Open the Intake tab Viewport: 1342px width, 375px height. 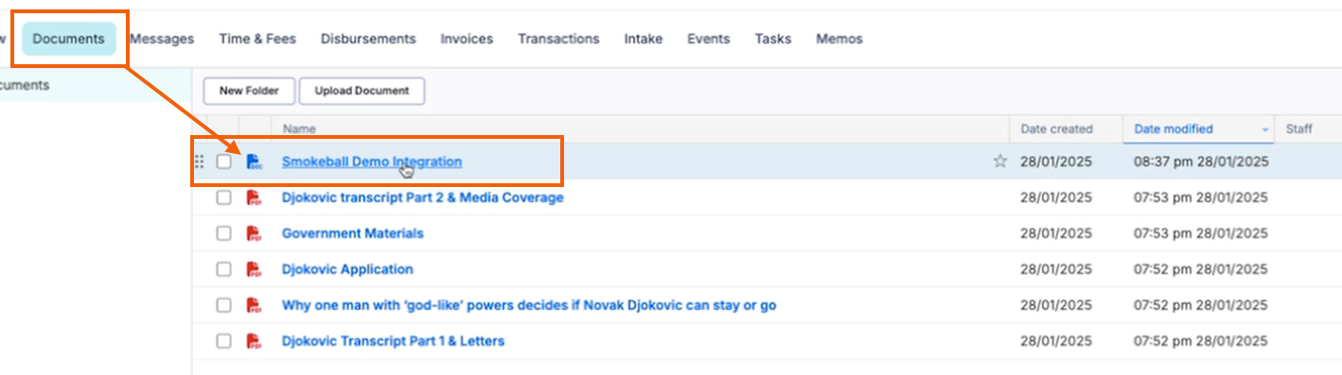[x=644, y=39]
